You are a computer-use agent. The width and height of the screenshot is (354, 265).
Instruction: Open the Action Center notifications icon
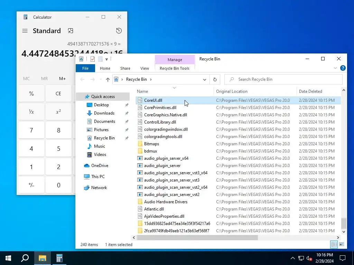point(343,258)
